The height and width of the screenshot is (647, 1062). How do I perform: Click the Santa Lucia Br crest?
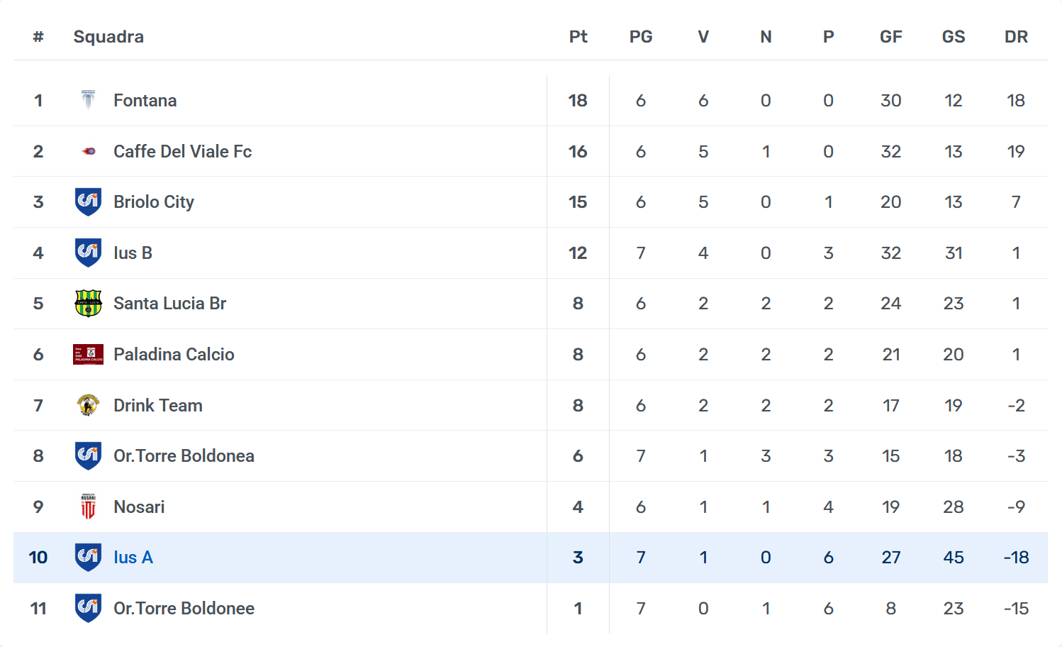tap(88, 304)
